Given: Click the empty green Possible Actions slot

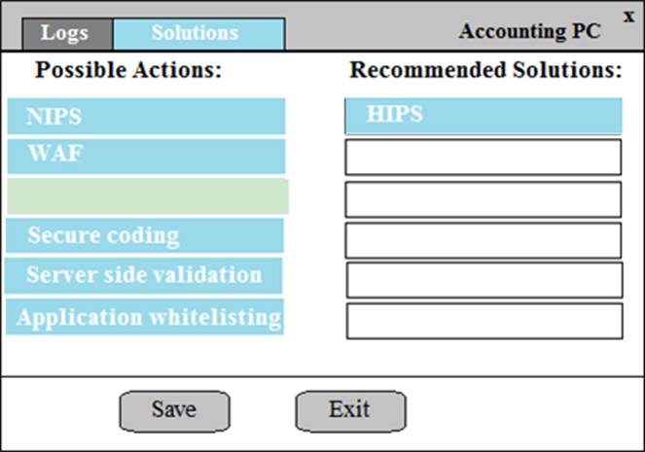Looking at the screenshot, I should (147, 196).
